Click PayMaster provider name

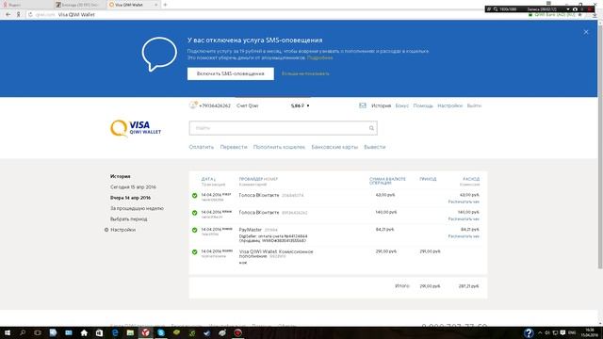click(250, 230)
